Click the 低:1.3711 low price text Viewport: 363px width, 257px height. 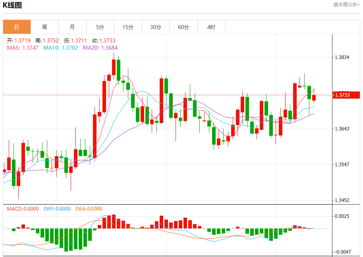[75, 41]
